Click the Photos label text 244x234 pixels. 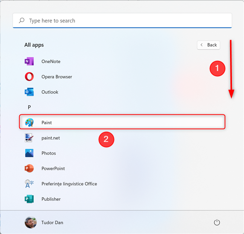point(49,153)
